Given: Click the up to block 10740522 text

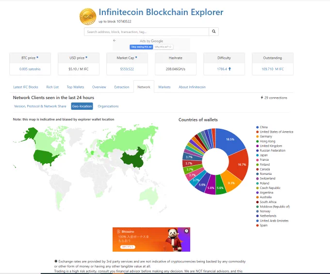Looking at the screenshot, I should tap(115, 21).
